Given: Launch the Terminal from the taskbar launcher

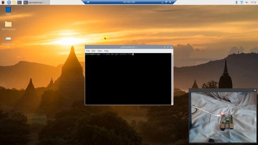Looking at the screenshot, I should click(19, 2).
